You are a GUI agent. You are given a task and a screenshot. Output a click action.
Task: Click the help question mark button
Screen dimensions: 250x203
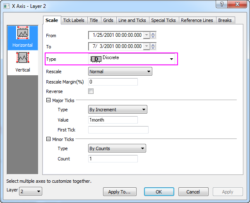click(221, 4)
